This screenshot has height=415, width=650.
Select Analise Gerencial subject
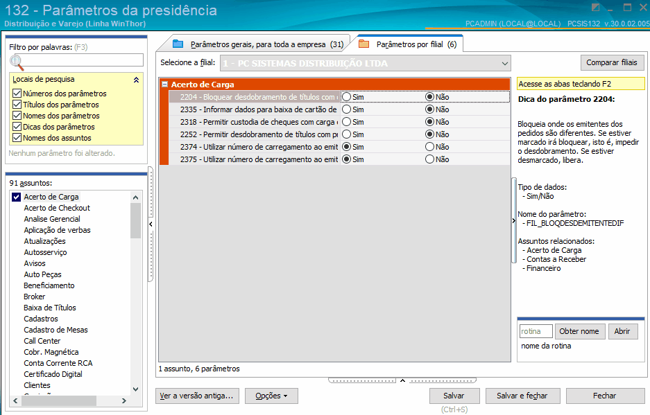(52, 219)
